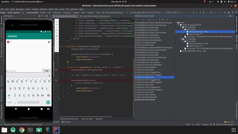Toggle breakpoint on dispatch DoneToggled line
The image size is (238, 134).
[x=56, y=70]
